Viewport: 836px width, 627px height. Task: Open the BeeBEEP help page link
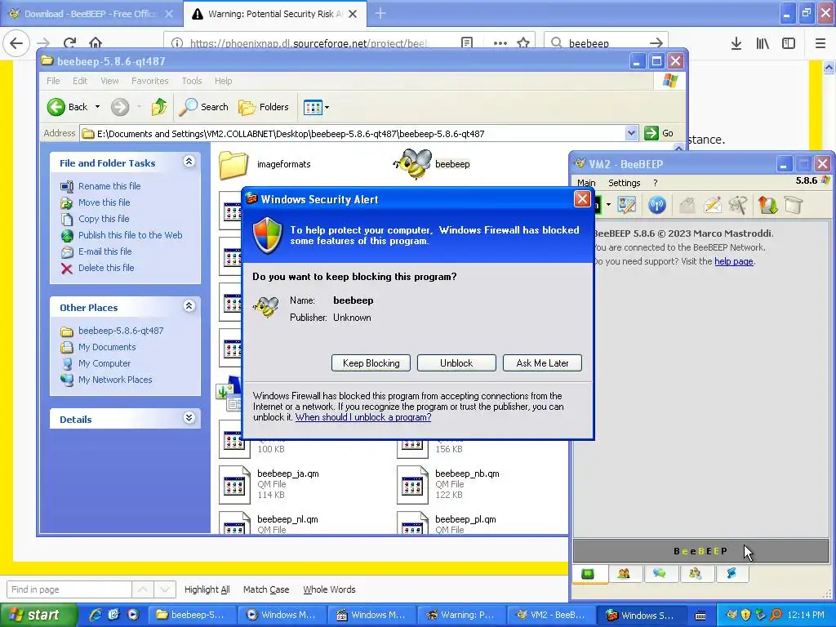tap(734, 261)
